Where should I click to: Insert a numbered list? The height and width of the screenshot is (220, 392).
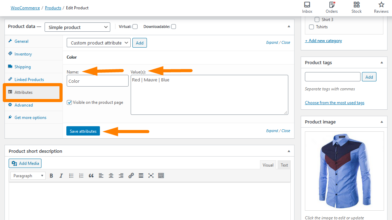click(81, 176)
